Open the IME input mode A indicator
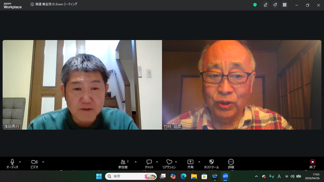Viewport: 324px width, 182px height. click(x=279, y=176)
